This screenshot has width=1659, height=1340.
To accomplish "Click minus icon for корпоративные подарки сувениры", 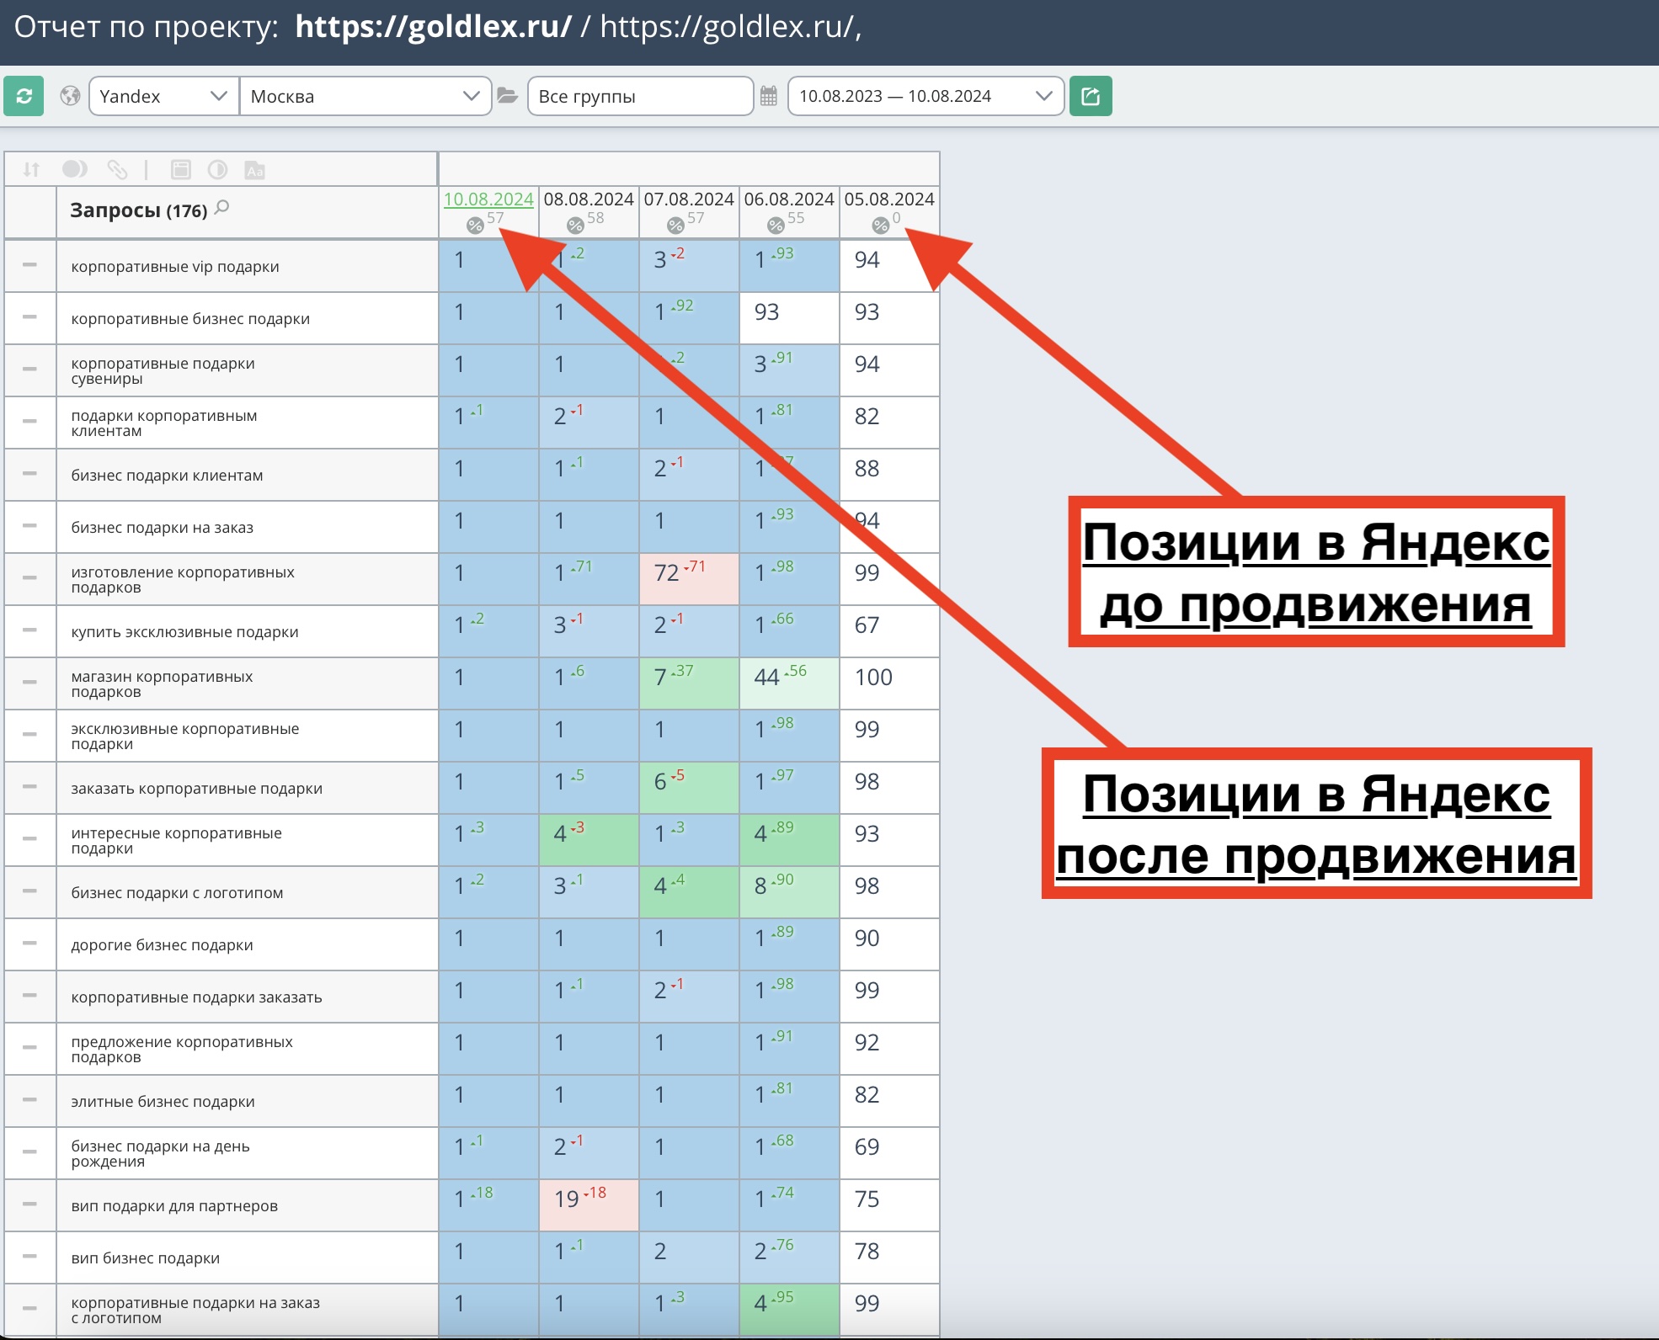I will 29,370.
